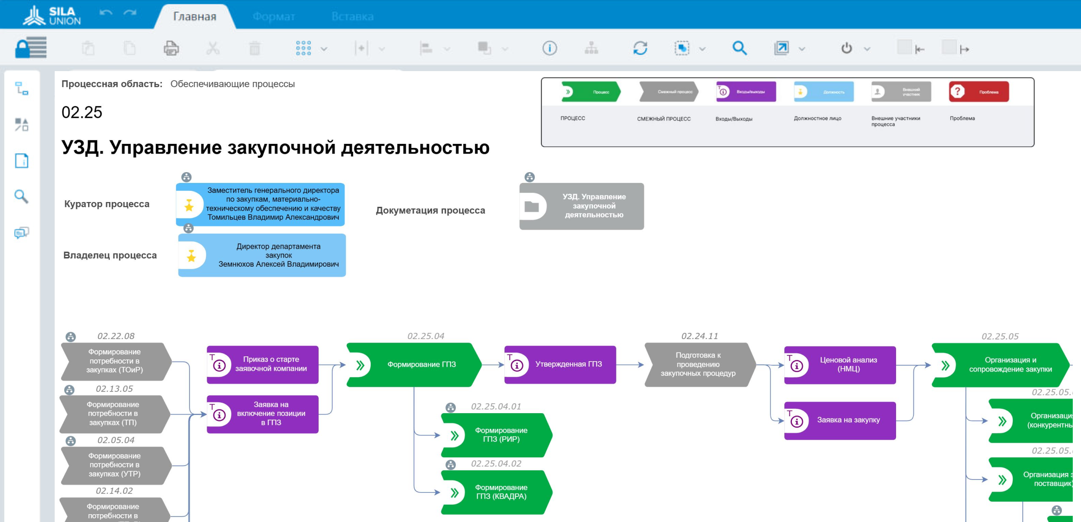The width and height of the screenshot is (1081, 522).
Task: Click the document page icon in sidebar
Action: point(21,161)
